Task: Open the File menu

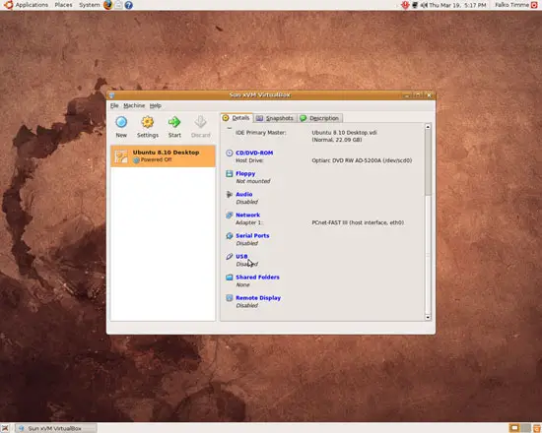Action: tap(114, 105)
